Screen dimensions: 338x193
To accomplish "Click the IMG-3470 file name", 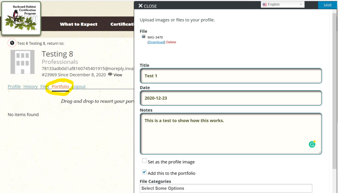I will (155, 37).
